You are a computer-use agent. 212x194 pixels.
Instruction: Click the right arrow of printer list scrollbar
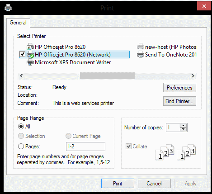coord(193,76)
